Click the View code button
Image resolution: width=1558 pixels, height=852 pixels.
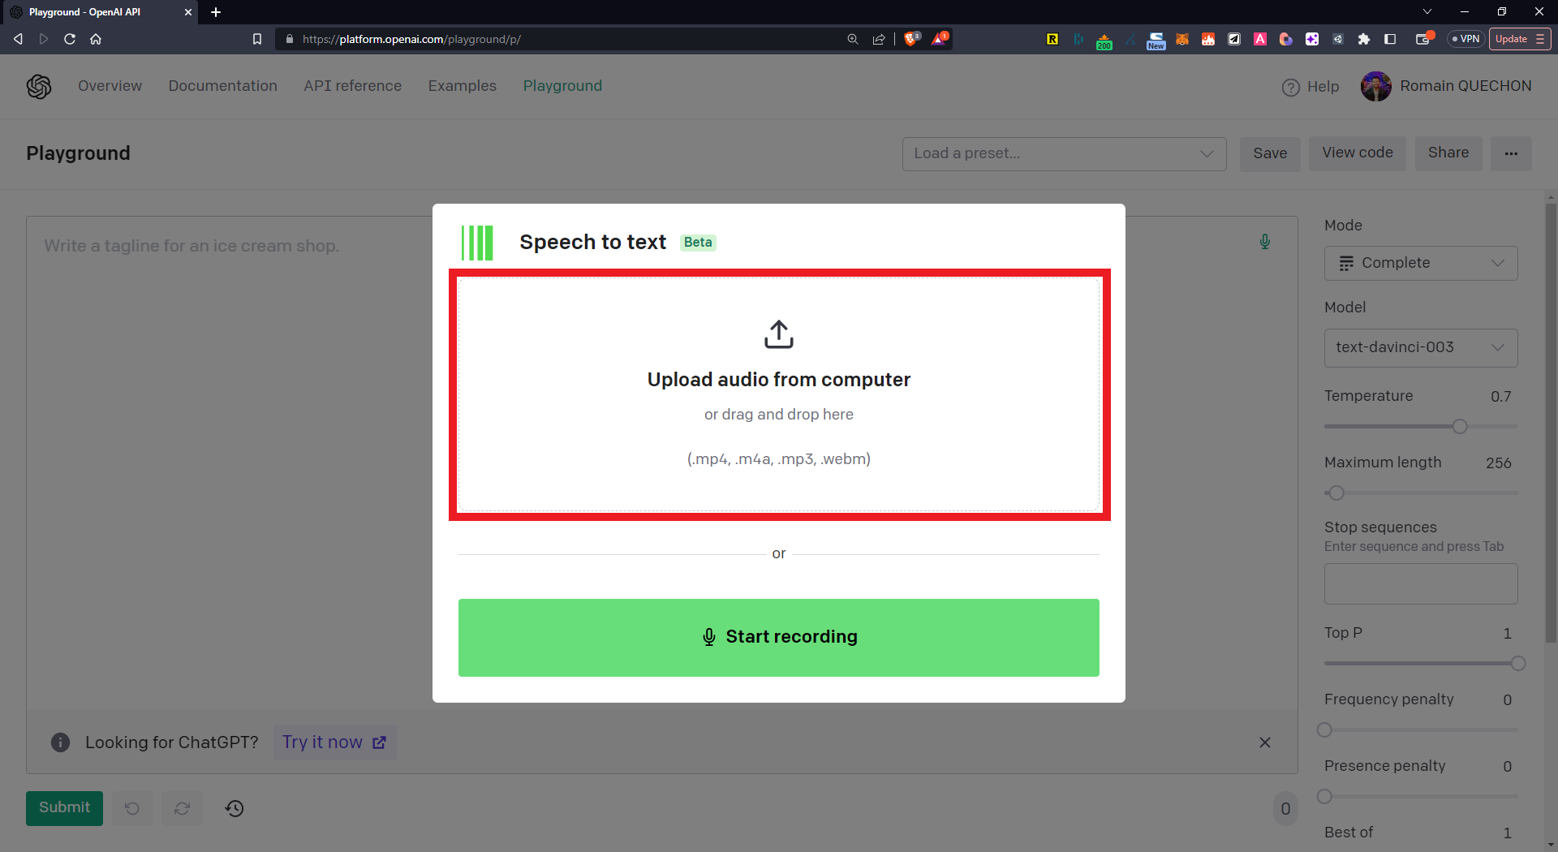[1357, 153]
